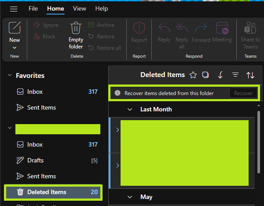Switch to the View tab
Viewport: 264px width, 206px height.
(80, 9)
